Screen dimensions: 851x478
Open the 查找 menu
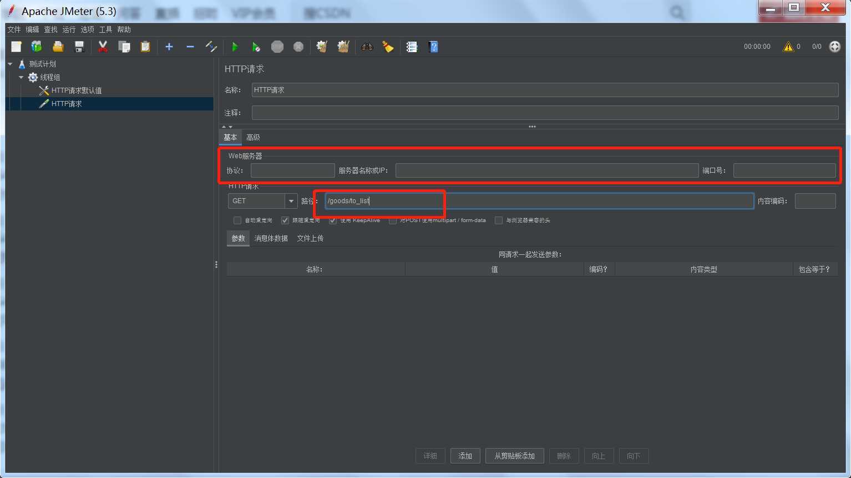tap(50, 29)
